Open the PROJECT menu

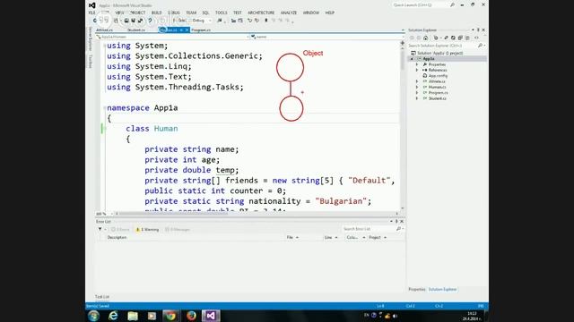pyautogui.click(x=137, y=13)
